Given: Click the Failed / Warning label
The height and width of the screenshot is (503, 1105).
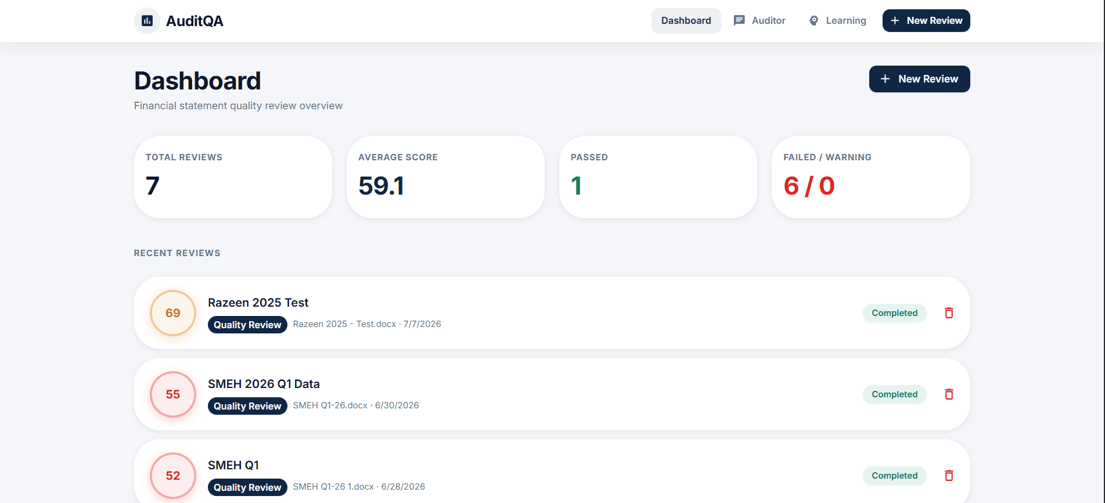Looking at the screenshot, I should coord(827,157).
